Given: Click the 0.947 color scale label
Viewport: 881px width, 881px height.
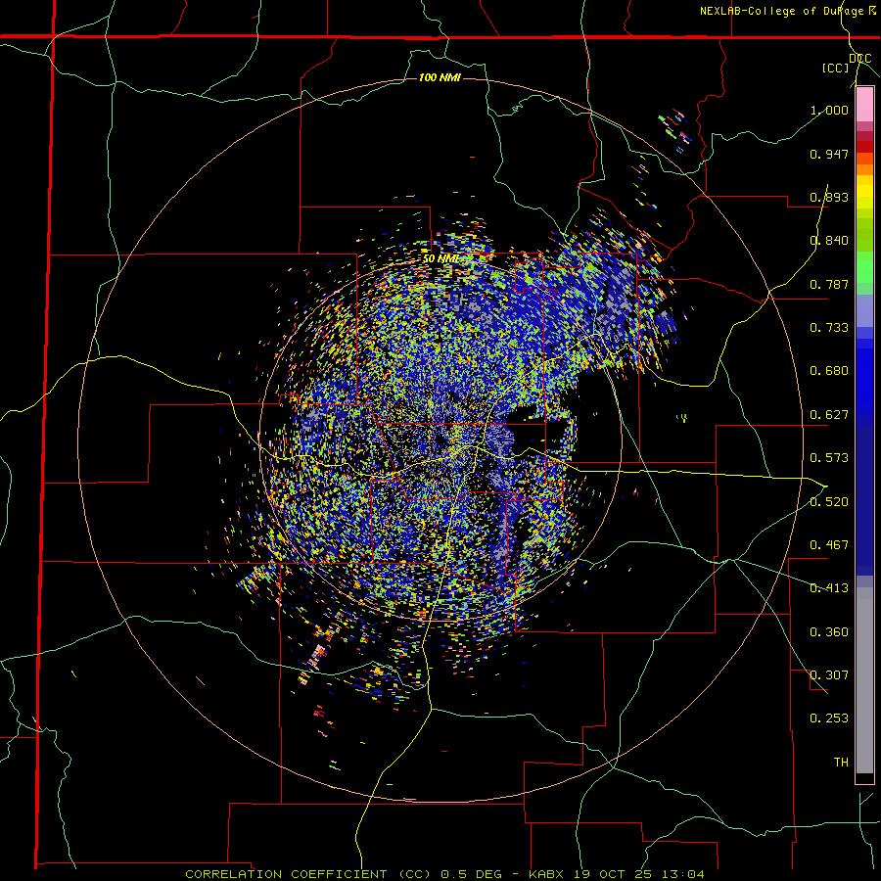Looking at the screenshot, I should pos(829,154).
